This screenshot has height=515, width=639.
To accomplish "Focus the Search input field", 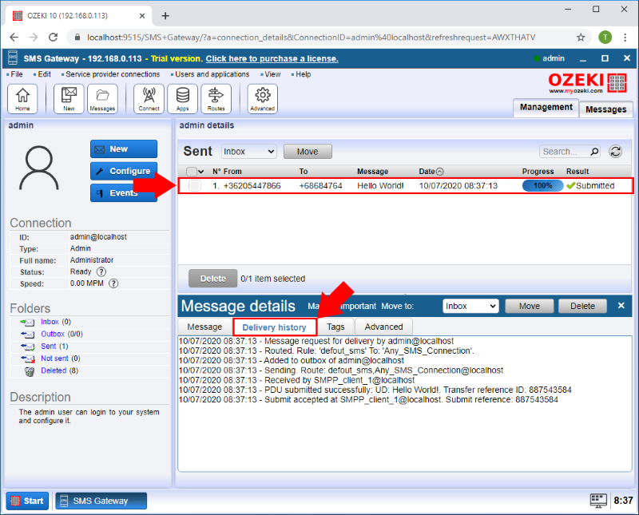I will 566,152.
